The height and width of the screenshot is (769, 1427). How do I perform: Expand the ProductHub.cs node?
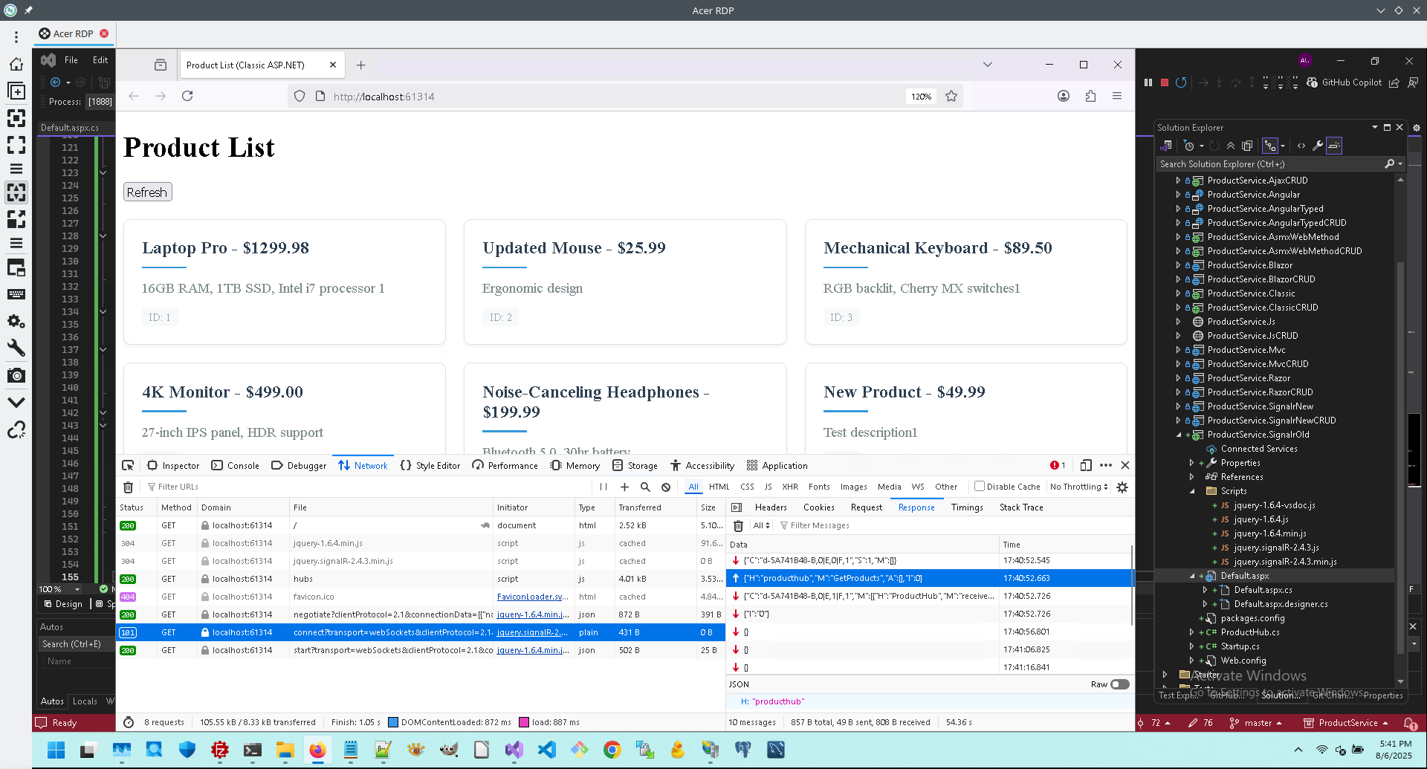1191,632
